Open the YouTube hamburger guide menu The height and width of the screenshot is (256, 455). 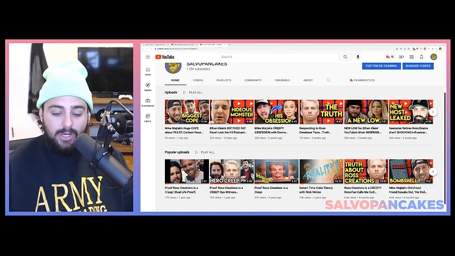pos(148,57)
